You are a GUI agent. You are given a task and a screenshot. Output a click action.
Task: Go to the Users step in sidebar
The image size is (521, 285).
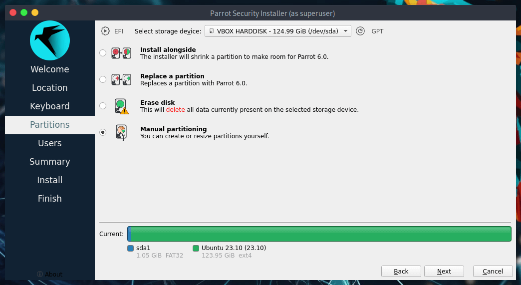pos(50,143)
